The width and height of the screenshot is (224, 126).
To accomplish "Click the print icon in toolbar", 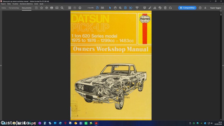I will point(52,8).
